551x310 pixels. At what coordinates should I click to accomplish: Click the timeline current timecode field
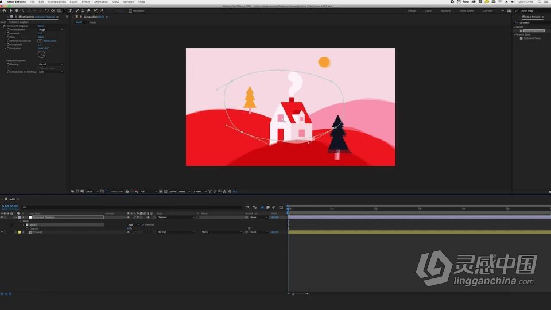click(x=10, y=206)
